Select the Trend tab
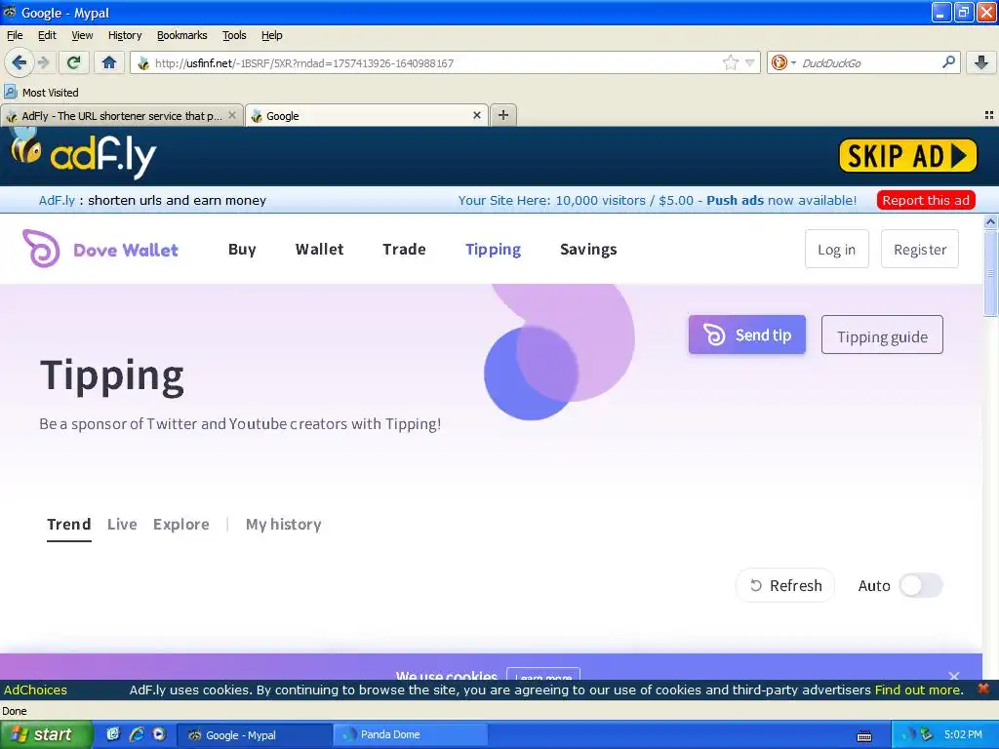 (x=69, y=524)
